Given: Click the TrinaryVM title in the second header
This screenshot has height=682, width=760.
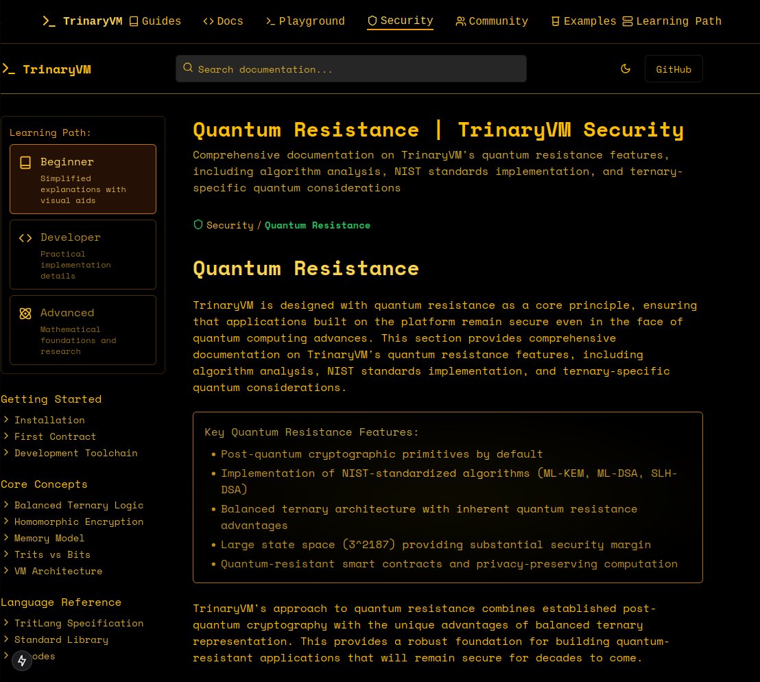Looking at the screenshot, I should [57, 69].
